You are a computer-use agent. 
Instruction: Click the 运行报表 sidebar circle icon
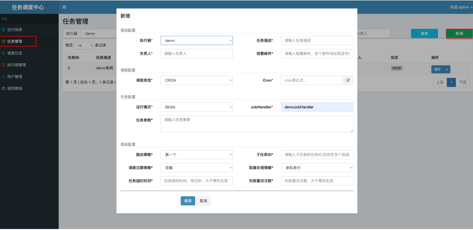[4, 30]
